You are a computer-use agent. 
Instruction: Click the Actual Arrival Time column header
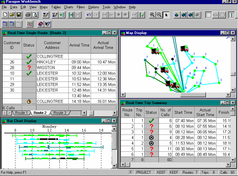[x=103, y=45]
